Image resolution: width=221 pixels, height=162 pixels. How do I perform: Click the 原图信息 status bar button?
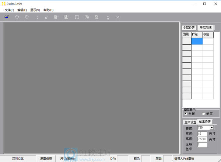click(x=46, y=159)
